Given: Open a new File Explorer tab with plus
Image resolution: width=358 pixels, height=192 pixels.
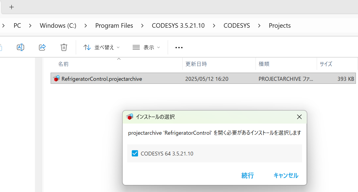Looking at the screenshot, I should (x=11, y=7).
